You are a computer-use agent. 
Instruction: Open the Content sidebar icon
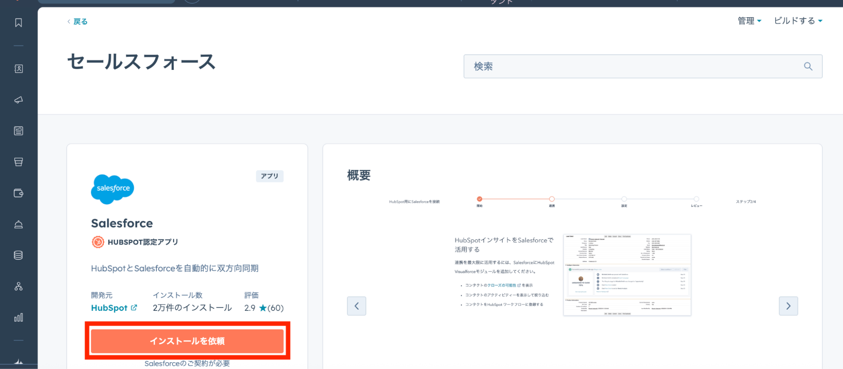(x=19, y=131)
